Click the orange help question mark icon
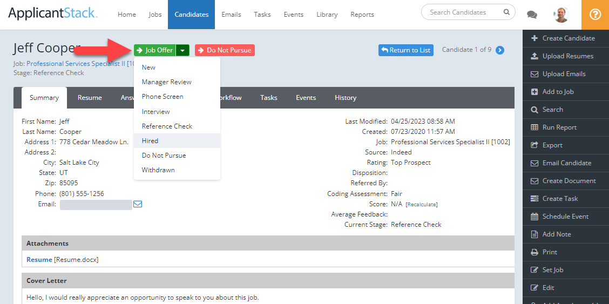Screen dimensions: 609x304 (x=595, y=15)
